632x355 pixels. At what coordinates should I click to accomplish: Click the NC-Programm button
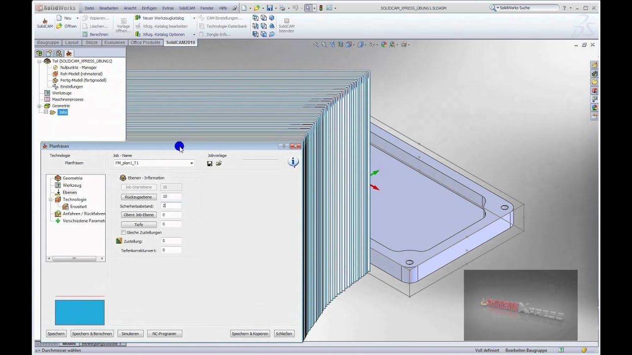(x=164, y=334)
